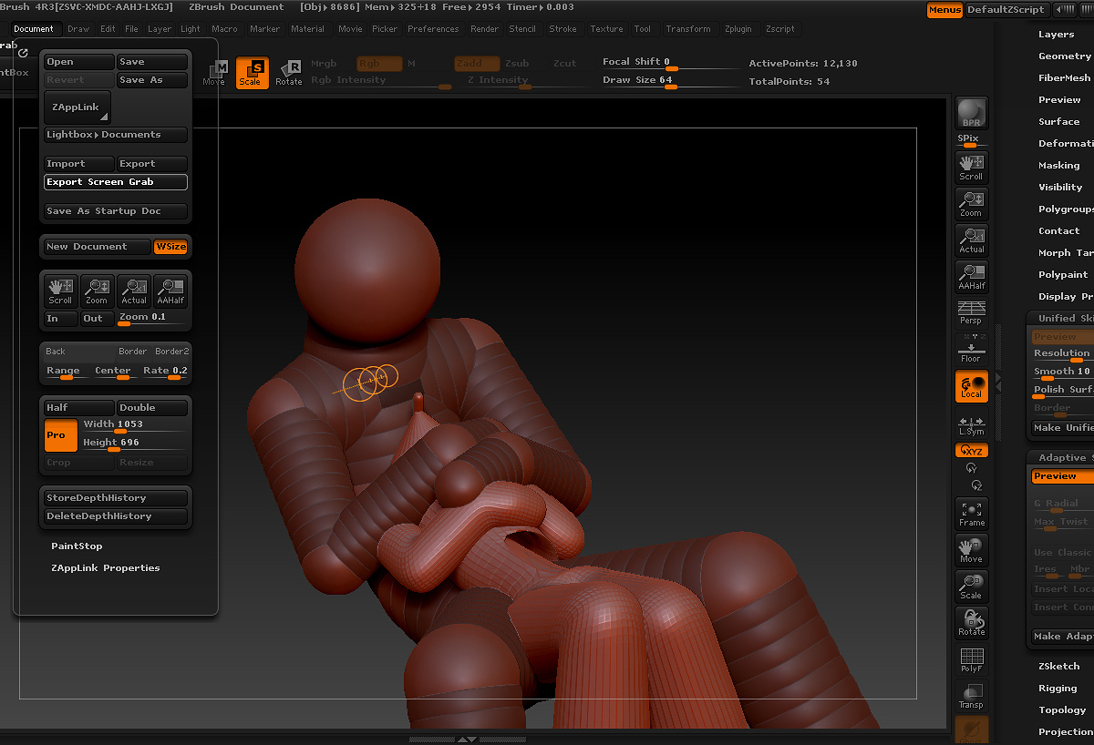
Task: Open the Preferences menu
Action: [433, 29]
